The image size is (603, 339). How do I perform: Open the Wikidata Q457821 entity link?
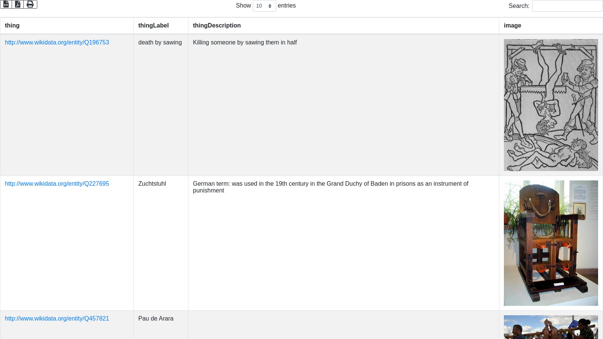57,319
